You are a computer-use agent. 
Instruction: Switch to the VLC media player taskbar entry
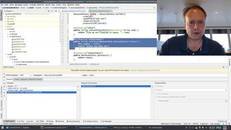(x=154, y=127)
